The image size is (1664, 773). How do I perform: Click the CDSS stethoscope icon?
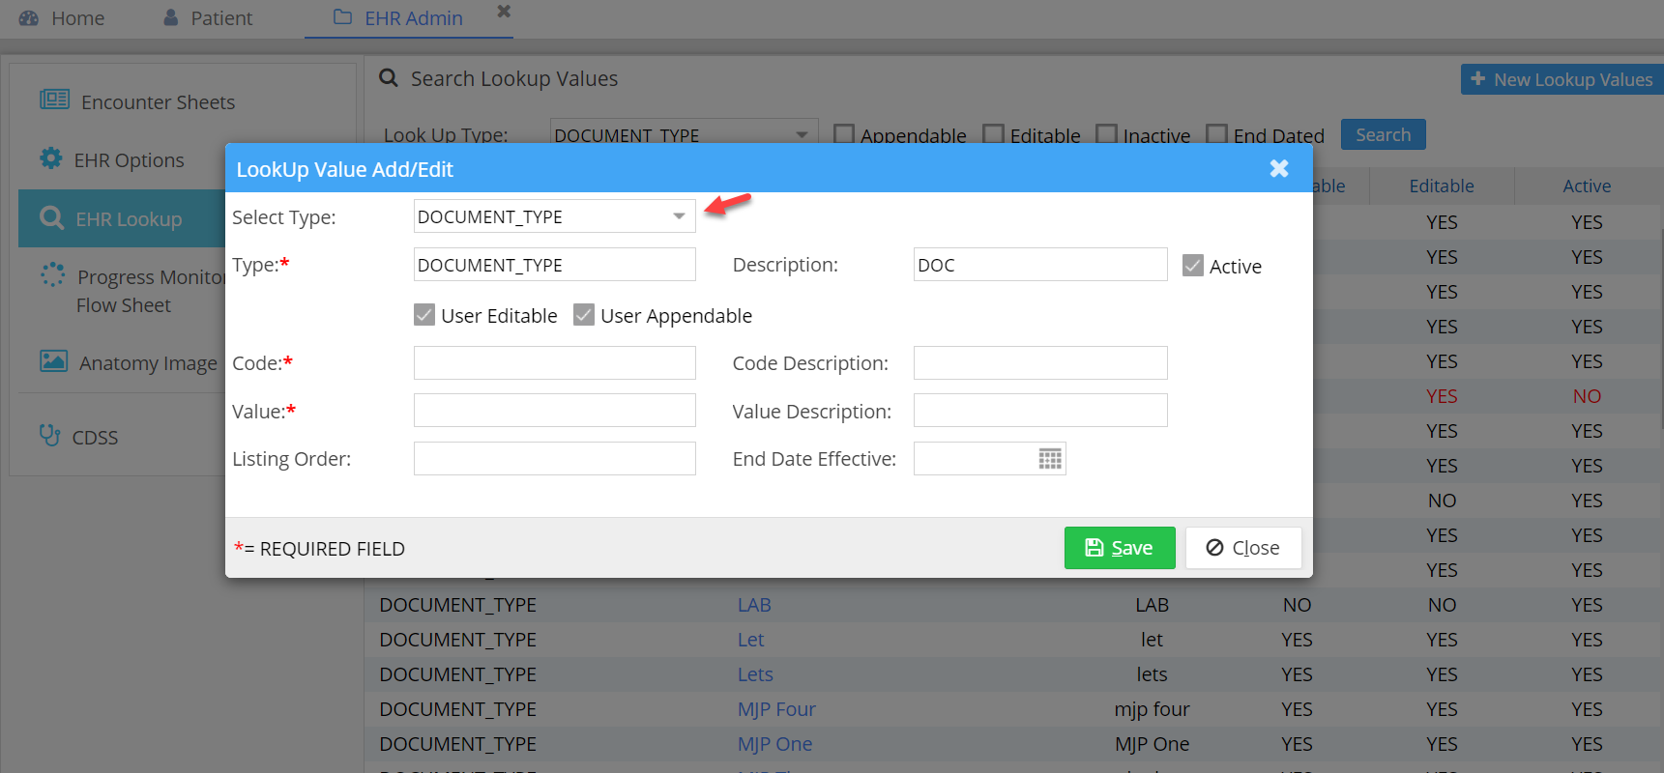coord(49,436)
